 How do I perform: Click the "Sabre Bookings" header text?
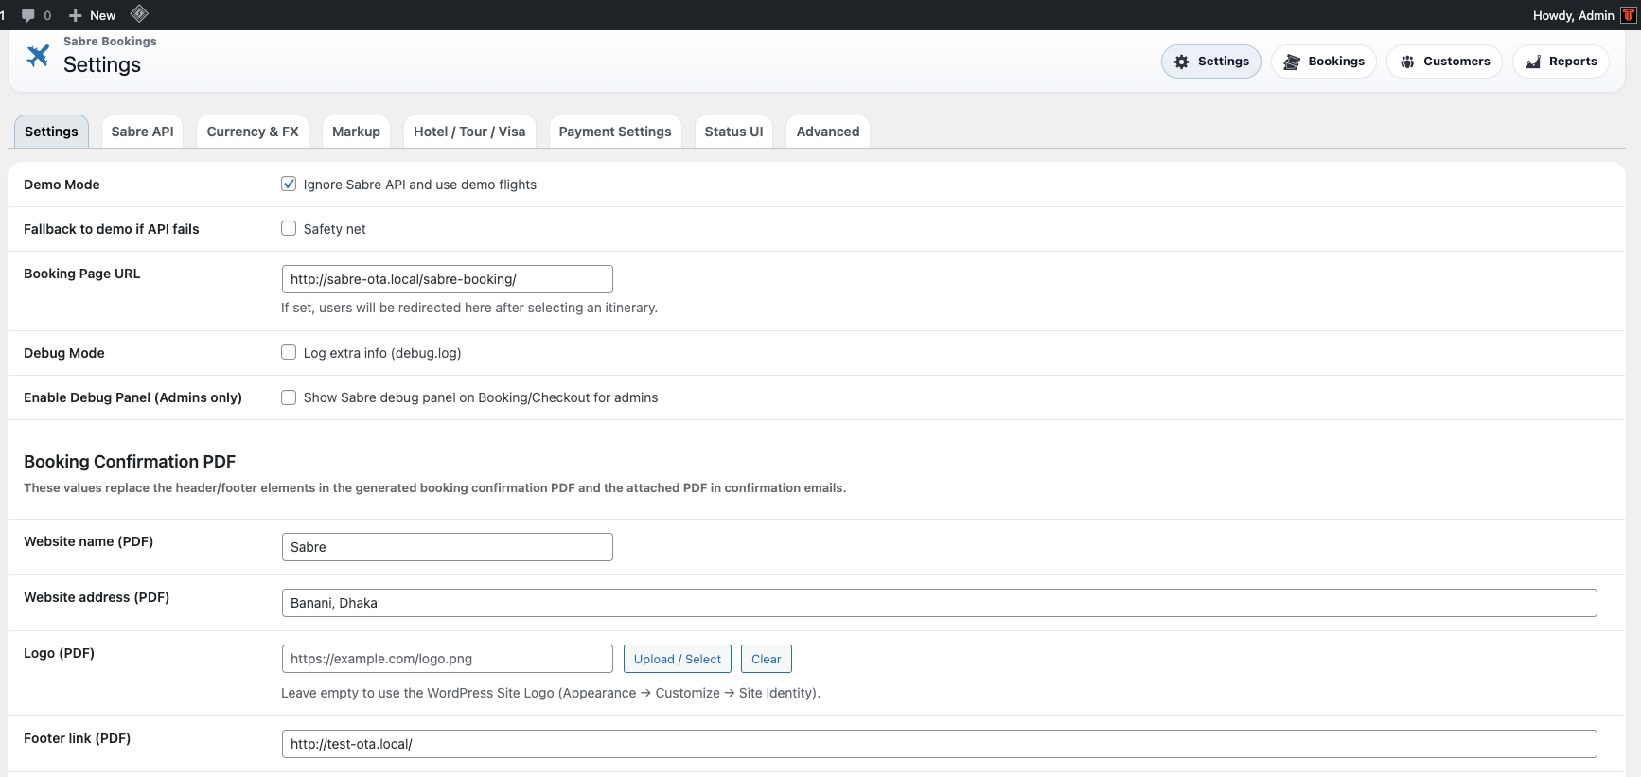click(110, 42)
